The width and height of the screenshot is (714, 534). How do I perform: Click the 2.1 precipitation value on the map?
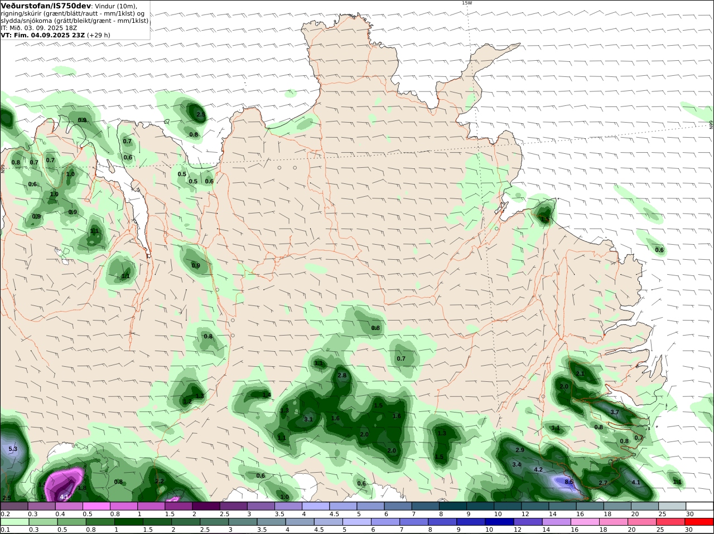click(580, 374)
